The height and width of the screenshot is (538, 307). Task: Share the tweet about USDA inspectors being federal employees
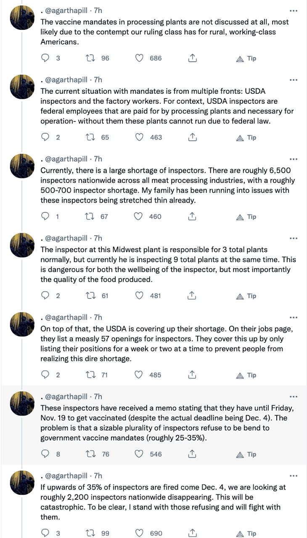192,137
